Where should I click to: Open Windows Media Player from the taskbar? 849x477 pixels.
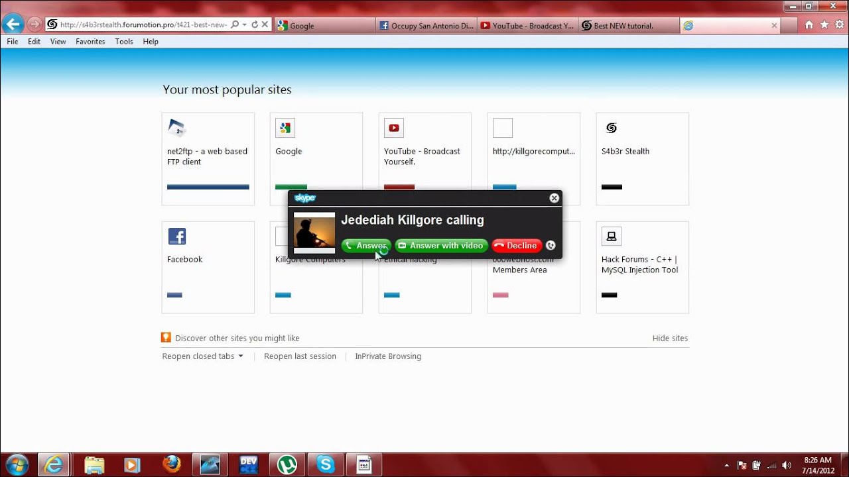pos(133,464)
